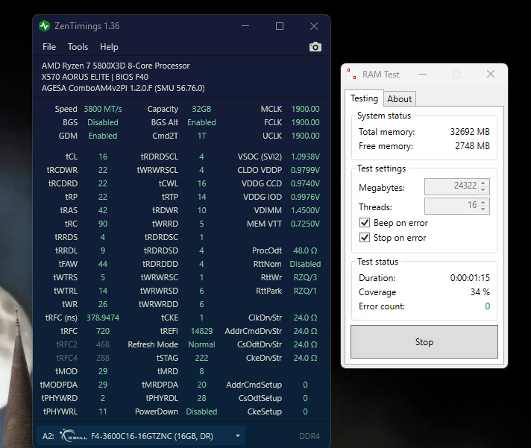Click the Total memory value 32692 MB
This screenshot has height=448, width=531.
pos(470,132)
